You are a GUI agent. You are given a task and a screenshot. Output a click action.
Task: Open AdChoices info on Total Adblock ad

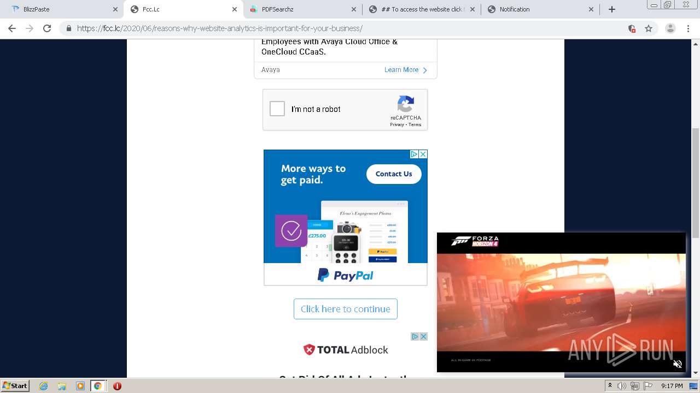[415, 336]
